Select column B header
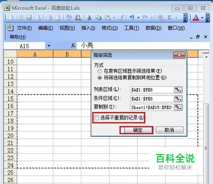 pos(67,54)
